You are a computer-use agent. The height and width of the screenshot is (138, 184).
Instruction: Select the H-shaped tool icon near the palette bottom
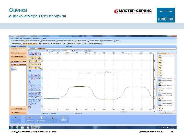click(x=33, y=104)
